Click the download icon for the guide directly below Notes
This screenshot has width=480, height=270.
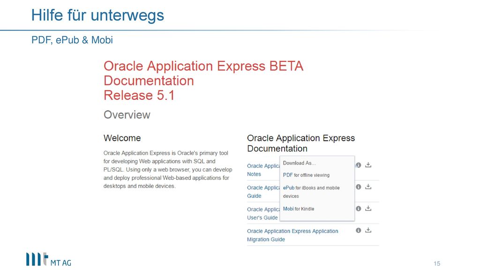coord(368,187)
